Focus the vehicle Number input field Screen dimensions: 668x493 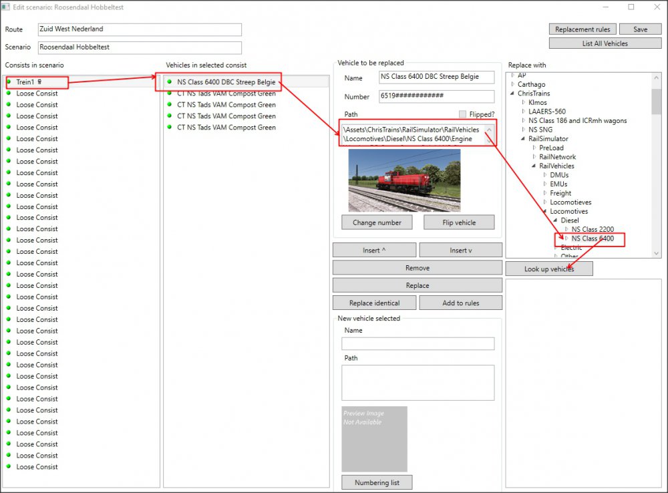click(436, 96)
